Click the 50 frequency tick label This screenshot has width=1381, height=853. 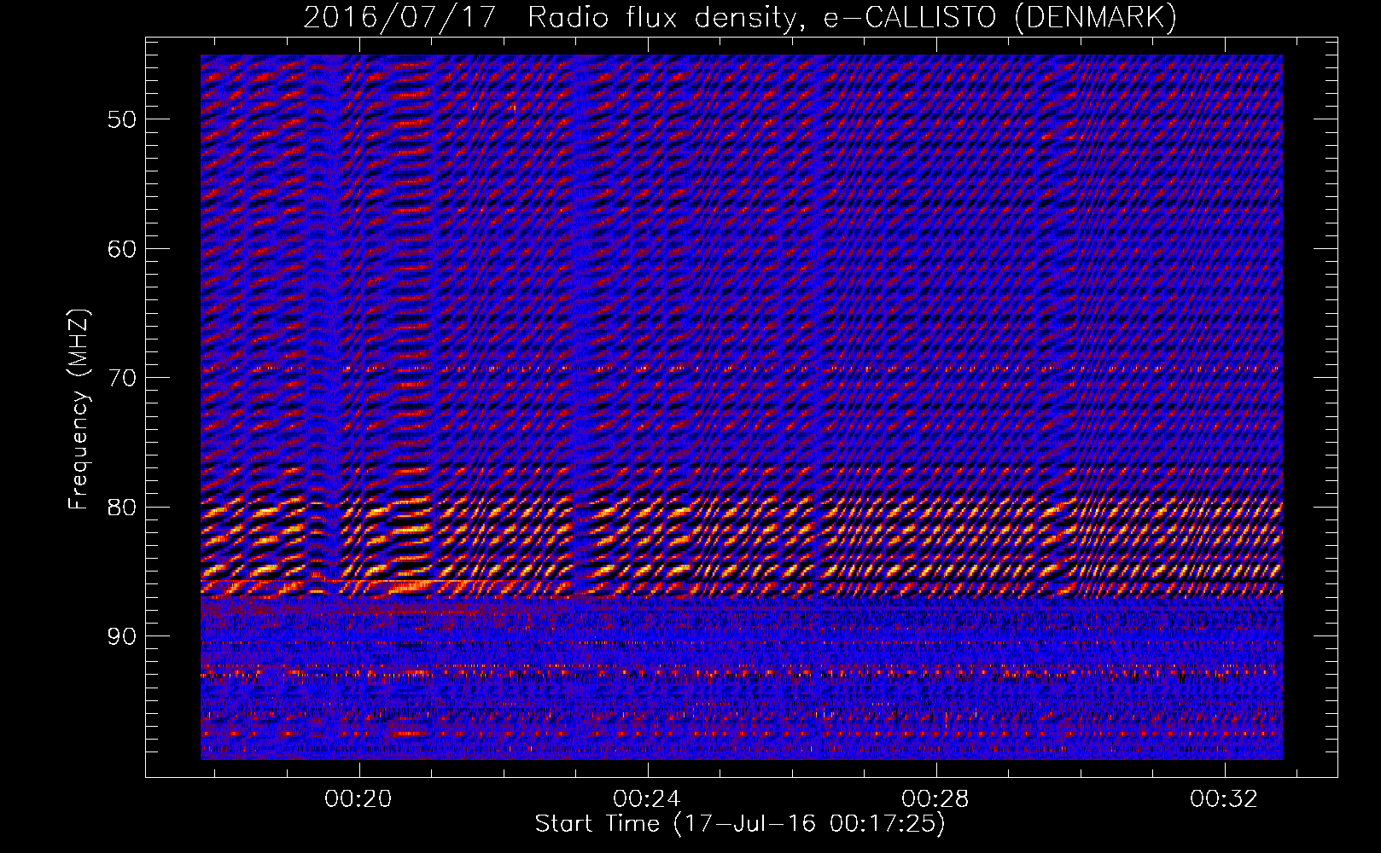tap(122, 119)
